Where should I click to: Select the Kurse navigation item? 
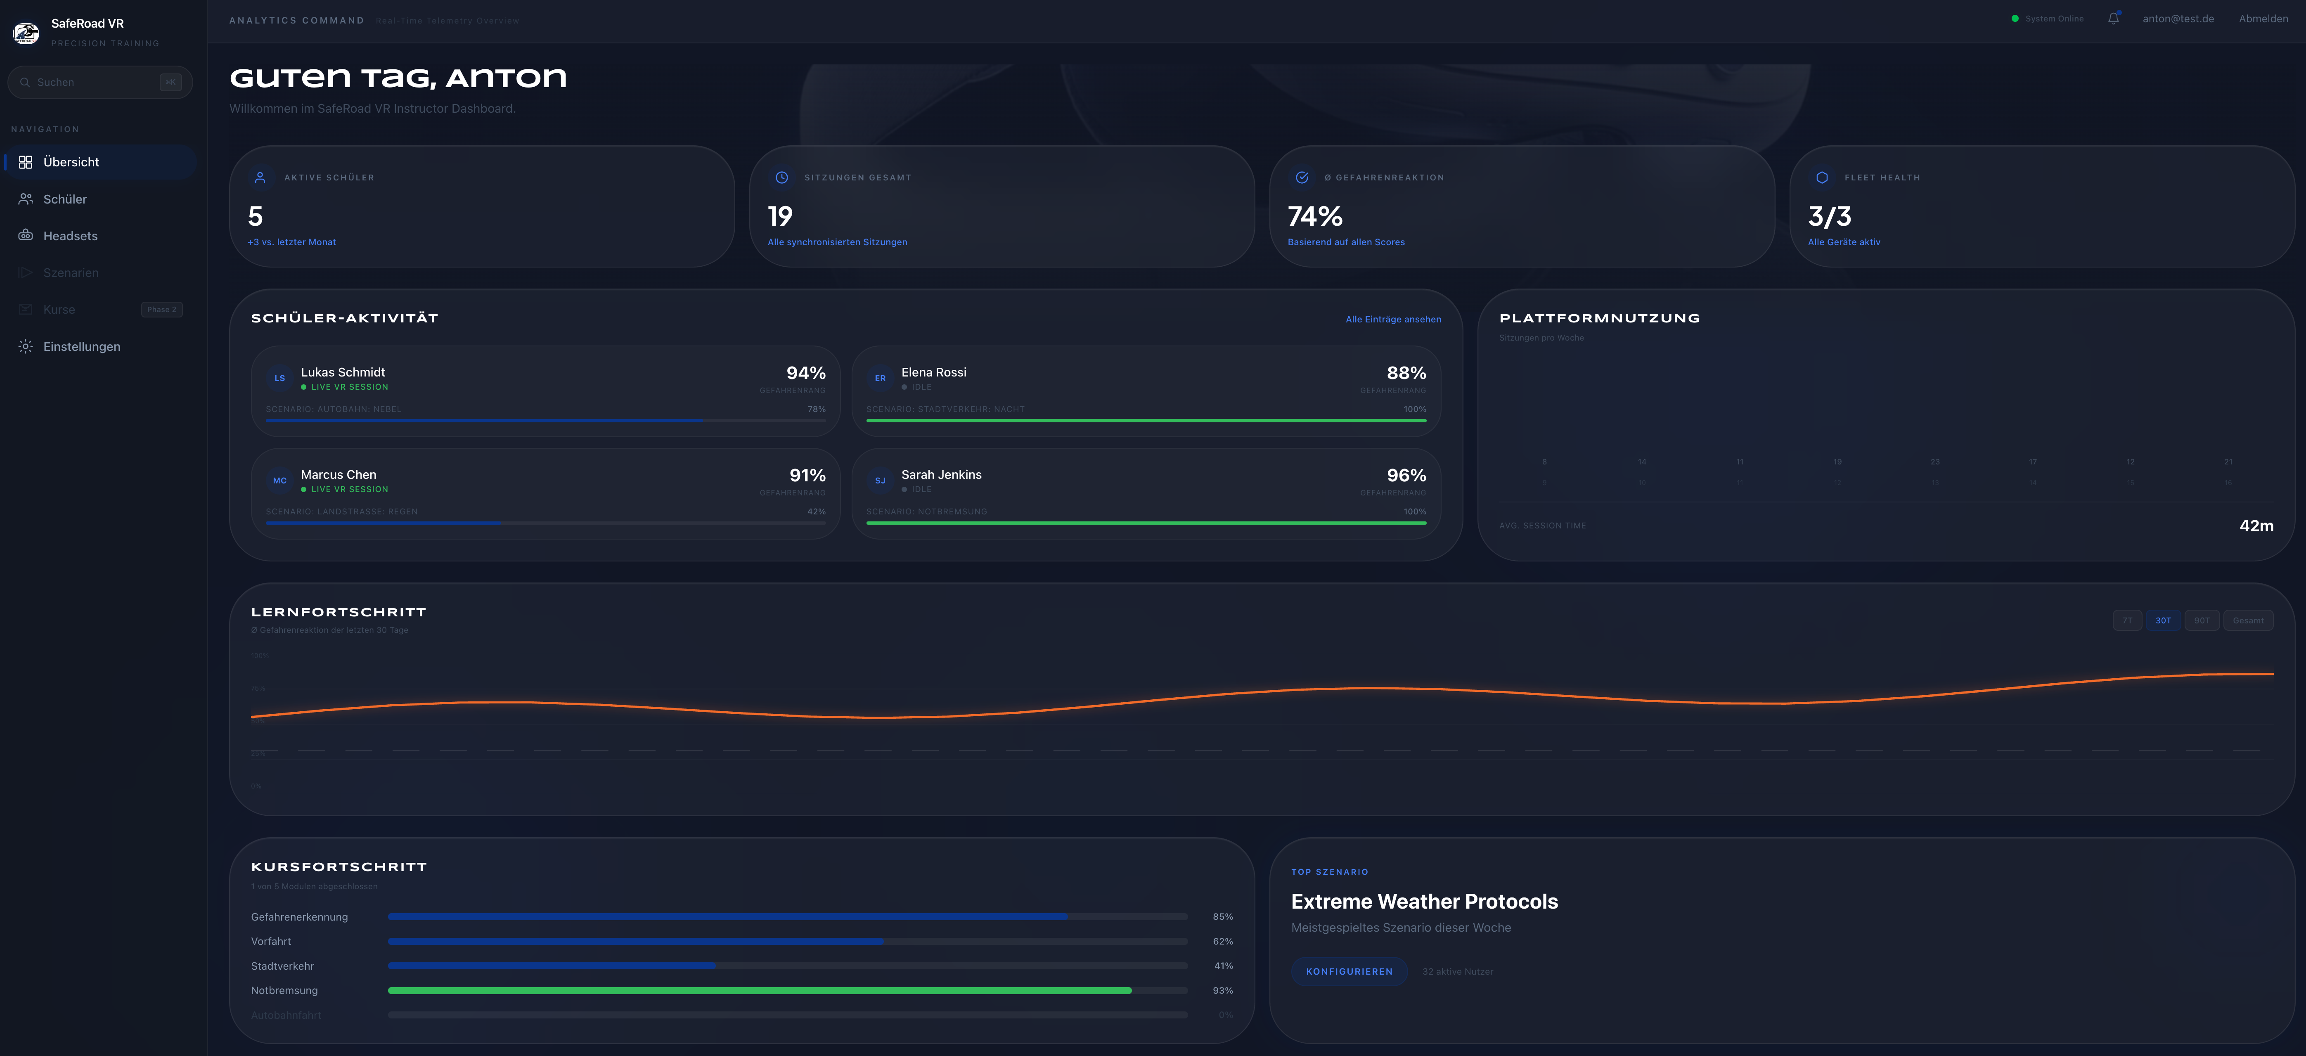tap(99, 310)
